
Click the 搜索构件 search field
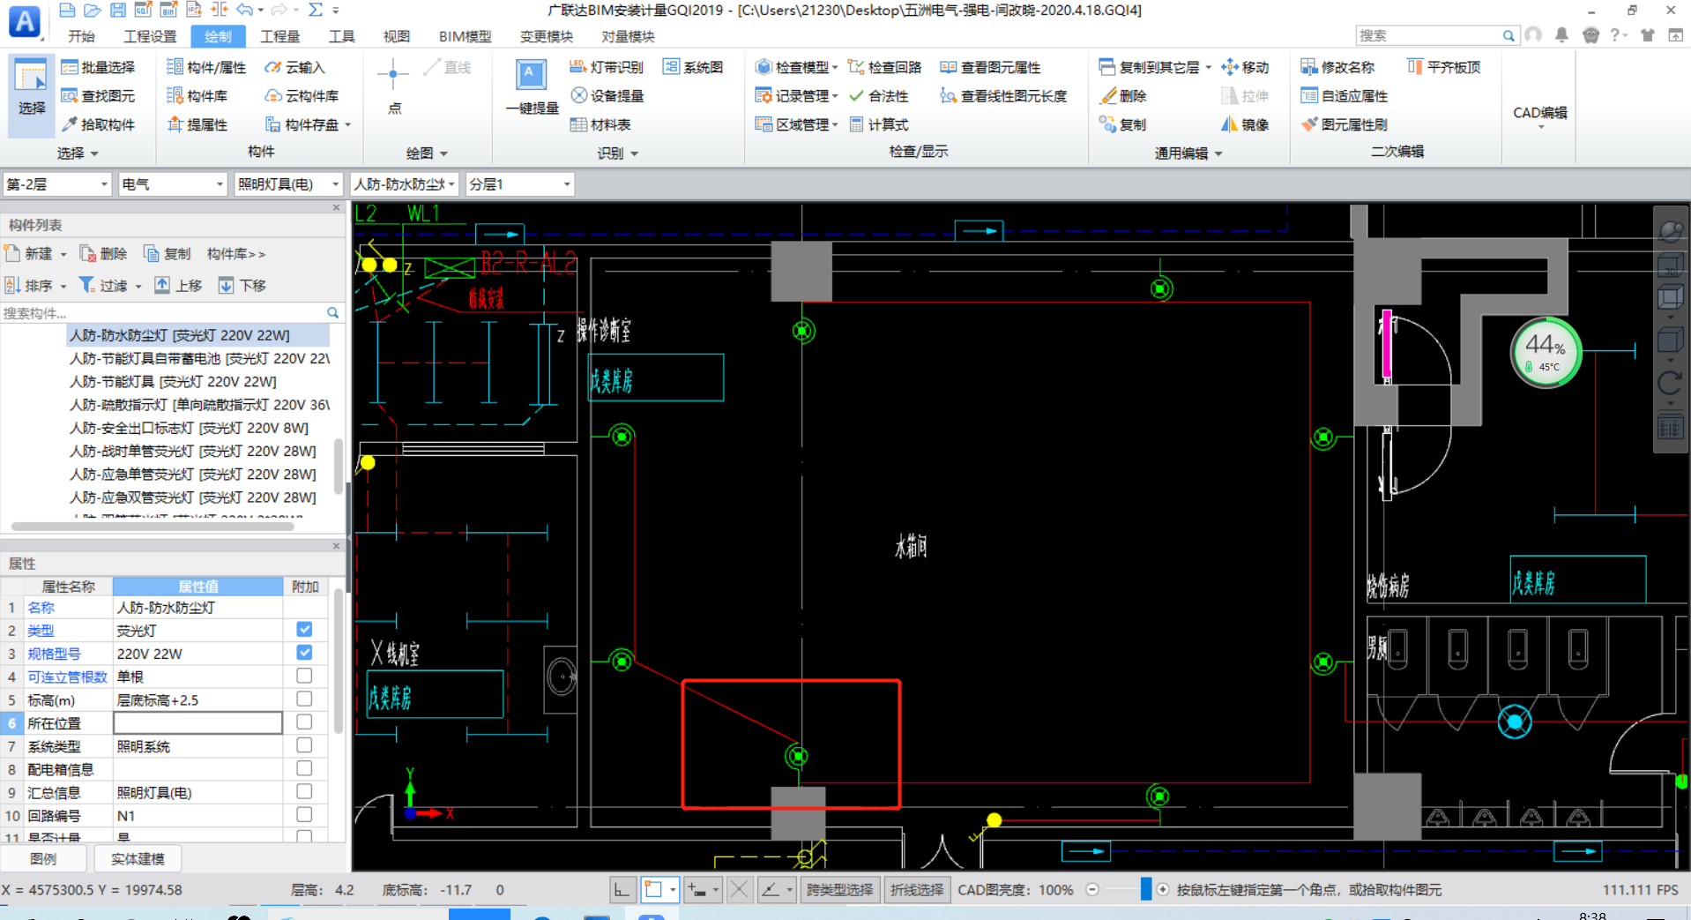[172, 313]
